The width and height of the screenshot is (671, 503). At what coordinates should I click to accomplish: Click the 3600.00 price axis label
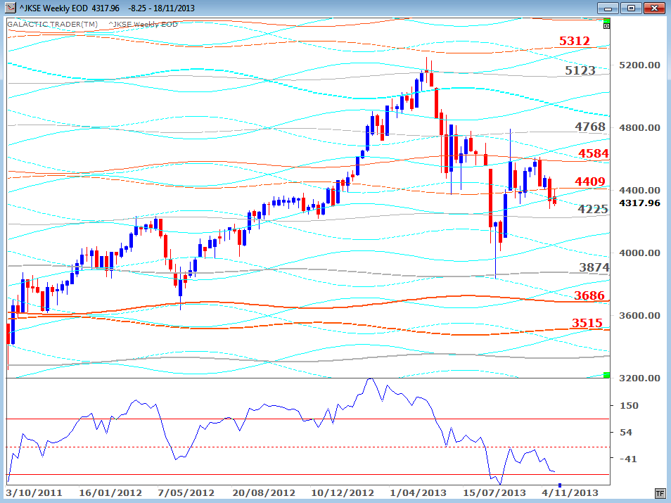640,315
